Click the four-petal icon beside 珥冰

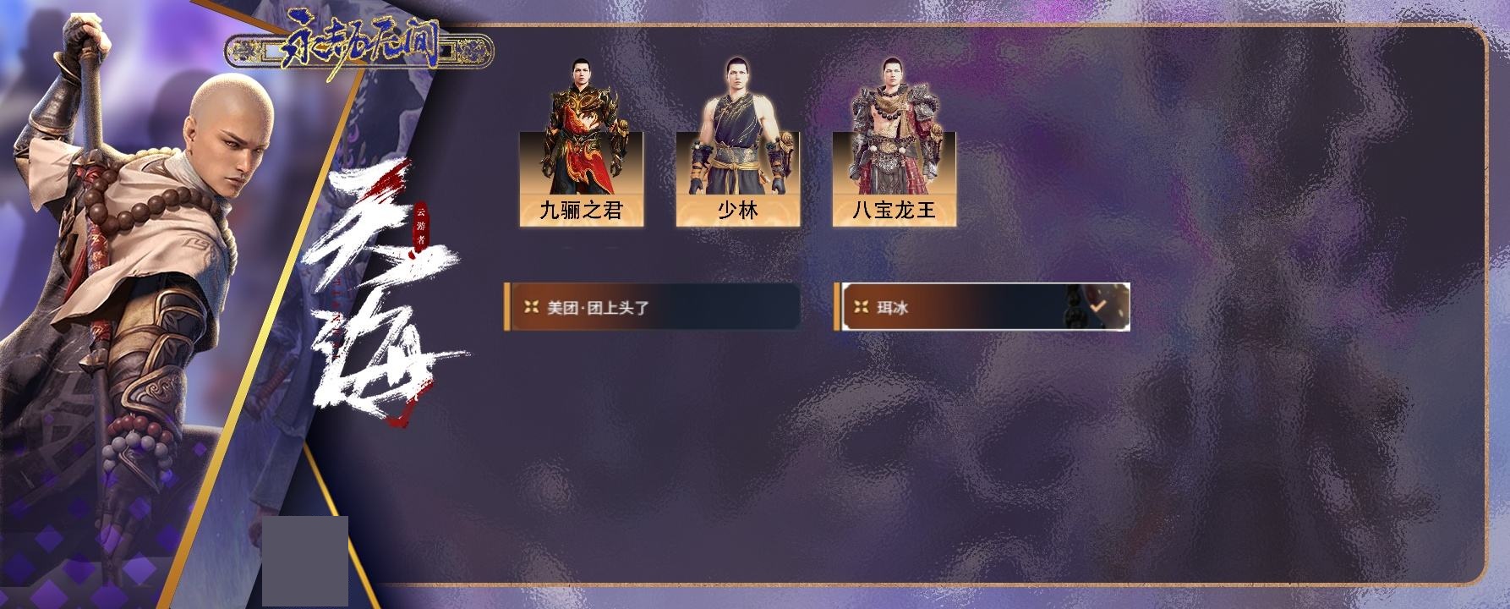pos(862,307)
